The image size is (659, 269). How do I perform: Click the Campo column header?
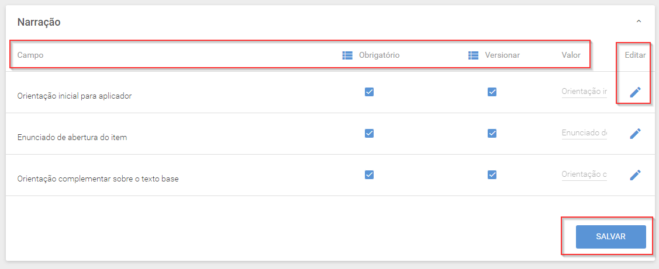click(x=30, y=55)
